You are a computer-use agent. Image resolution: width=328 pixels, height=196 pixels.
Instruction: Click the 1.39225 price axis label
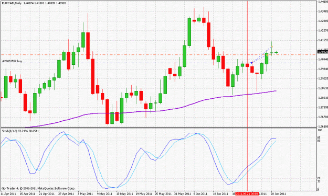pyautogui.click(x=323, y=78)
